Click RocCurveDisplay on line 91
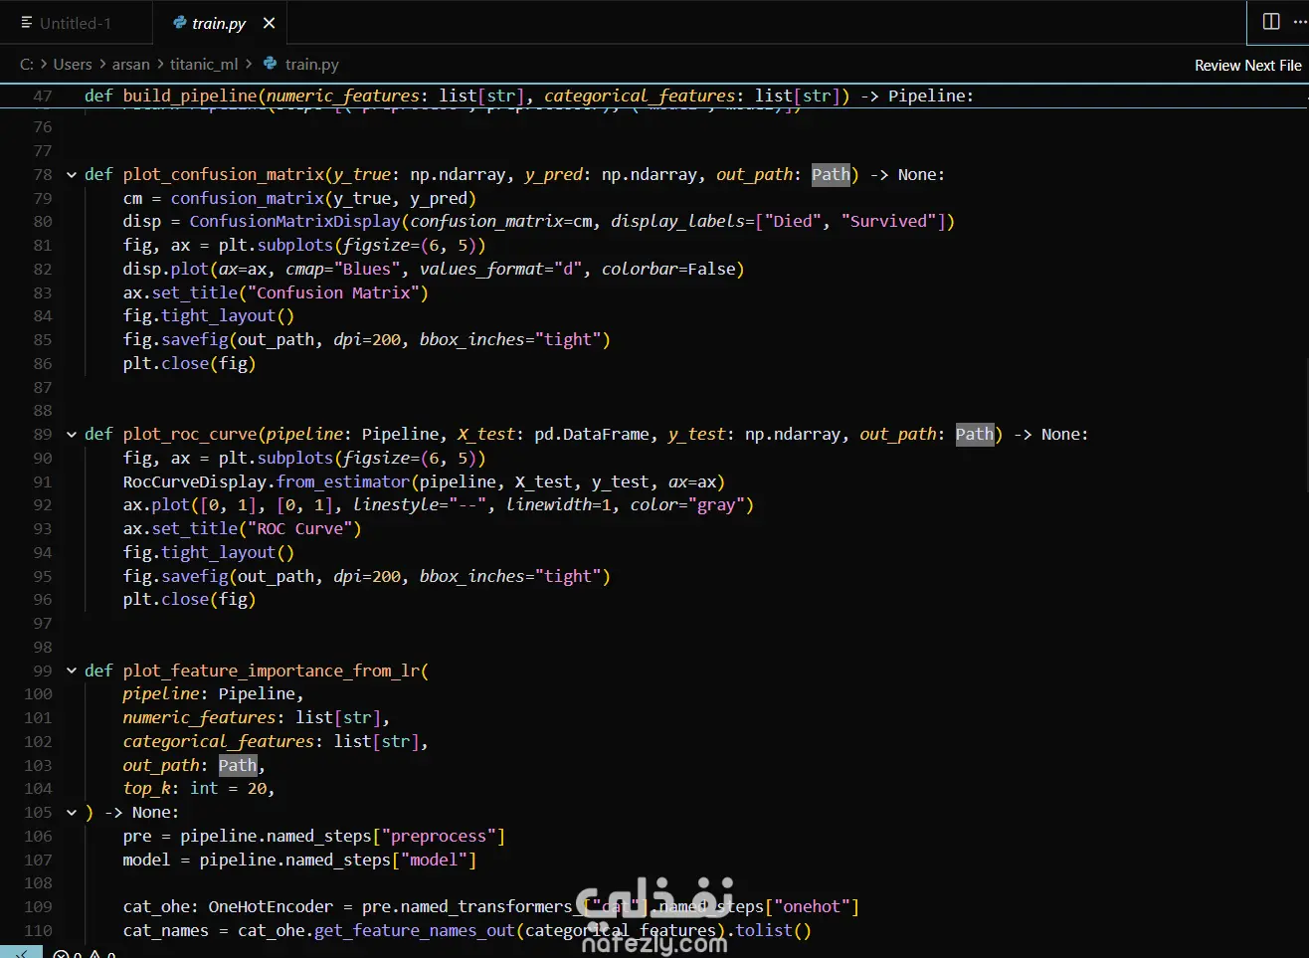 (x=195, y=482)
